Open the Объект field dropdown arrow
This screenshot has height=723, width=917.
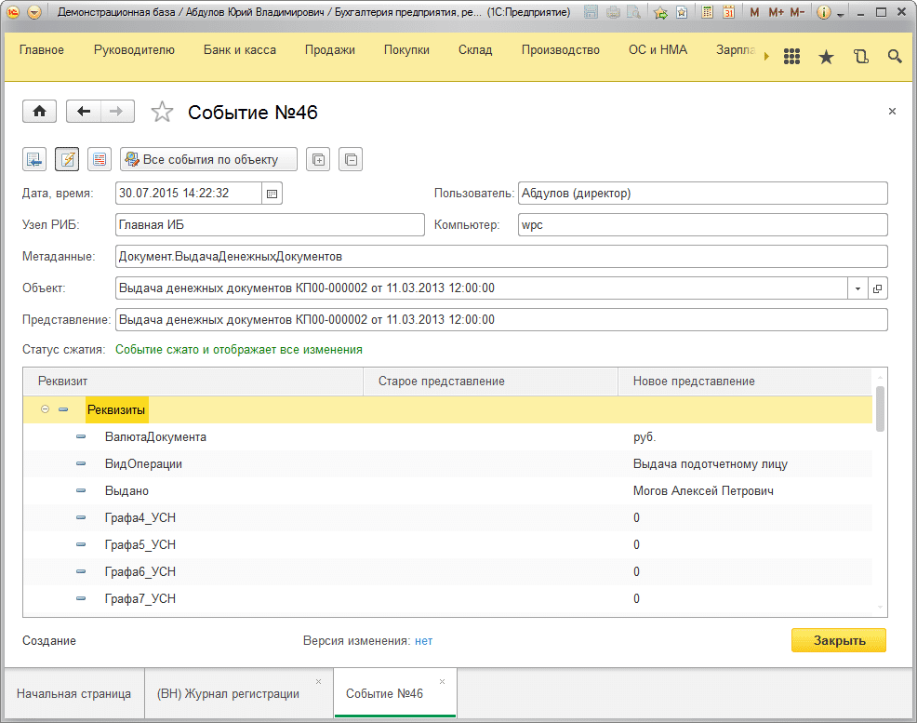click(x=857, y=288)
